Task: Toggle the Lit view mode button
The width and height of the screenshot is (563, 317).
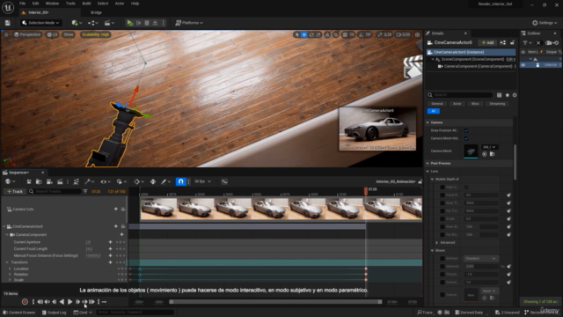Action: pyautogui.click(x=53, y=34)
